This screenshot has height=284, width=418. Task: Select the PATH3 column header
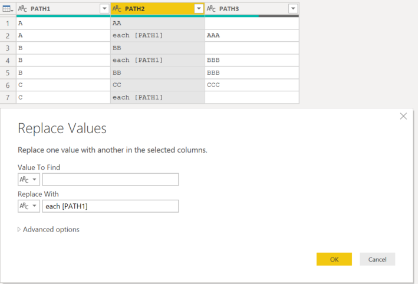coord(252,9)
